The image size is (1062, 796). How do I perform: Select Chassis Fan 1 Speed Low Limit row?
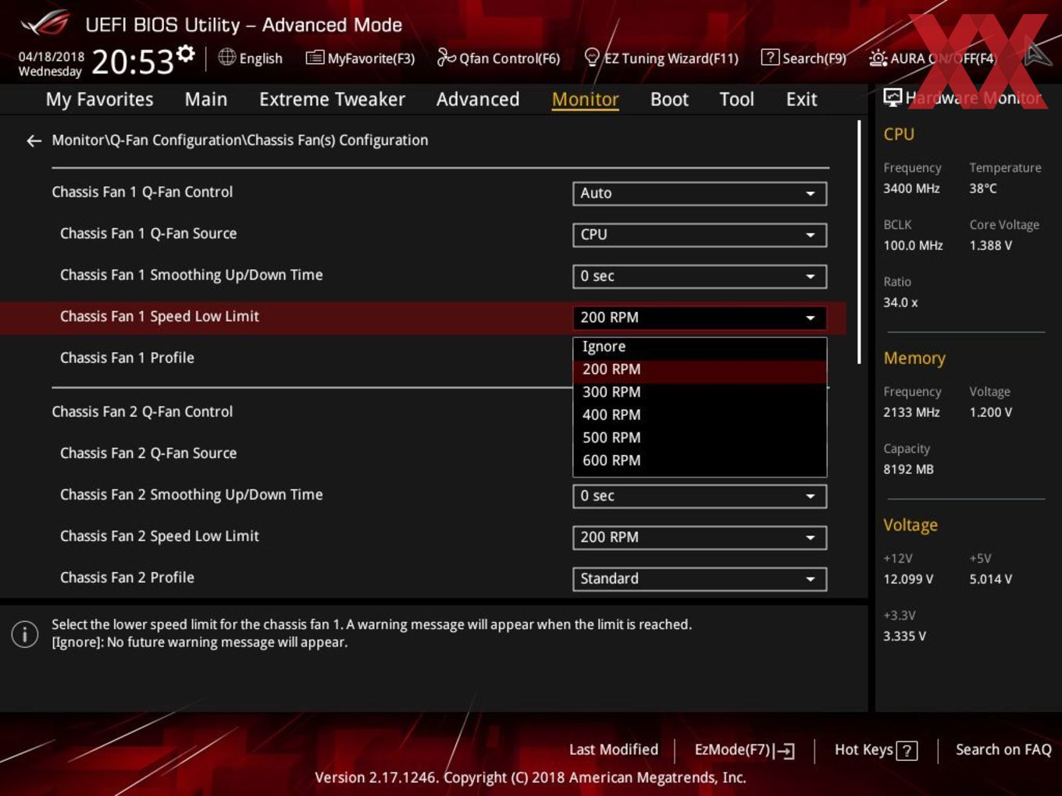(422, 317)
